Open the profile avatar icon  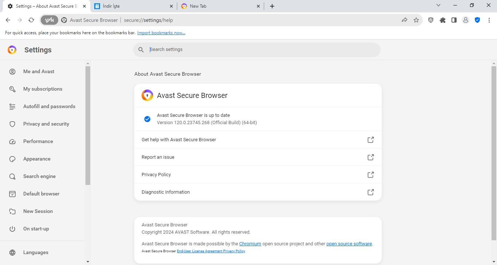466,20
